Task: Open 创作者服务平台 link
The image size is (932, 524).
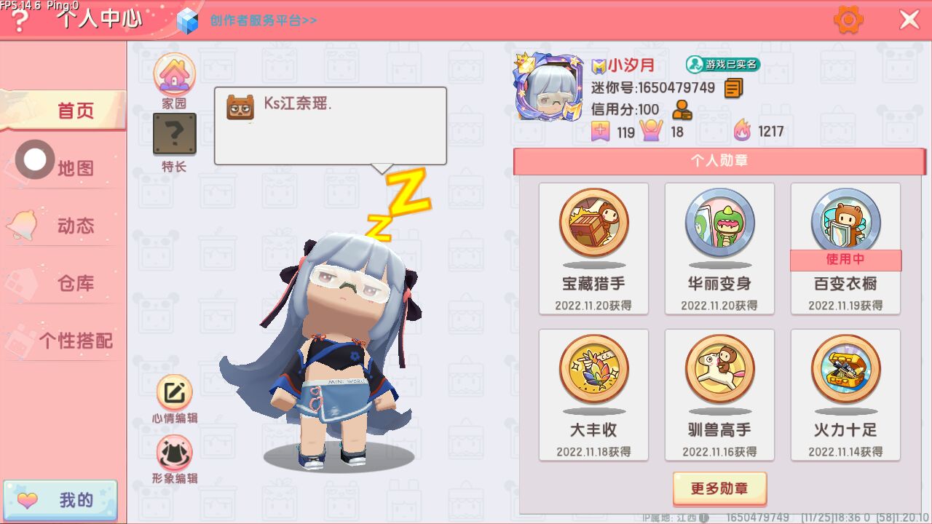Action: (x=264, y=20)
